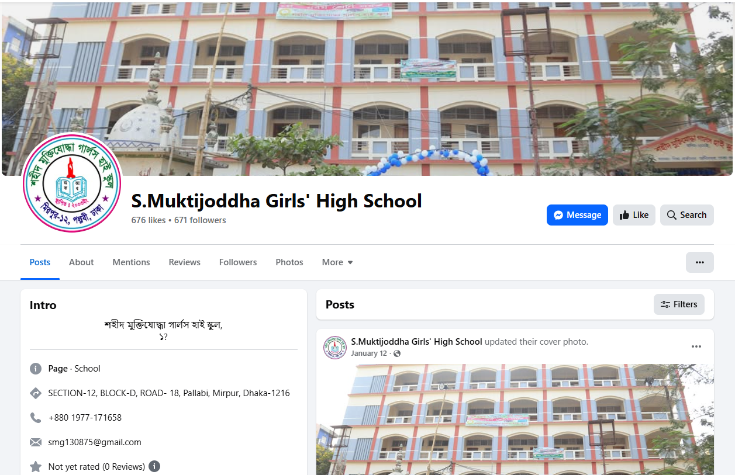Open the school's round profile picture
735x475 pixels.
[72, 183]
